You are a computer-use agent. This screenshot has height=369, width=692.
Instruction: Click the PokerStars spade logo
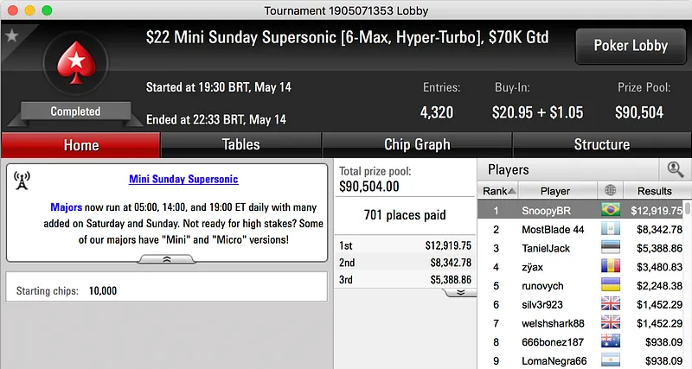[x=75, y=67]
